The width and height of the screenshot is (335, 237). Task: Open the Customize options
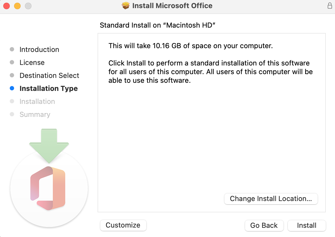click(x=123, y=225)
